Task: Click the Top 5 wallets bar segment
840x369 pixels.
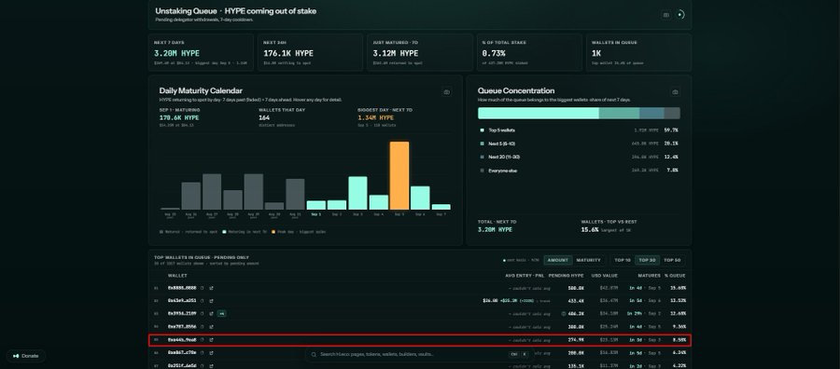Action: tap(539, 113)
